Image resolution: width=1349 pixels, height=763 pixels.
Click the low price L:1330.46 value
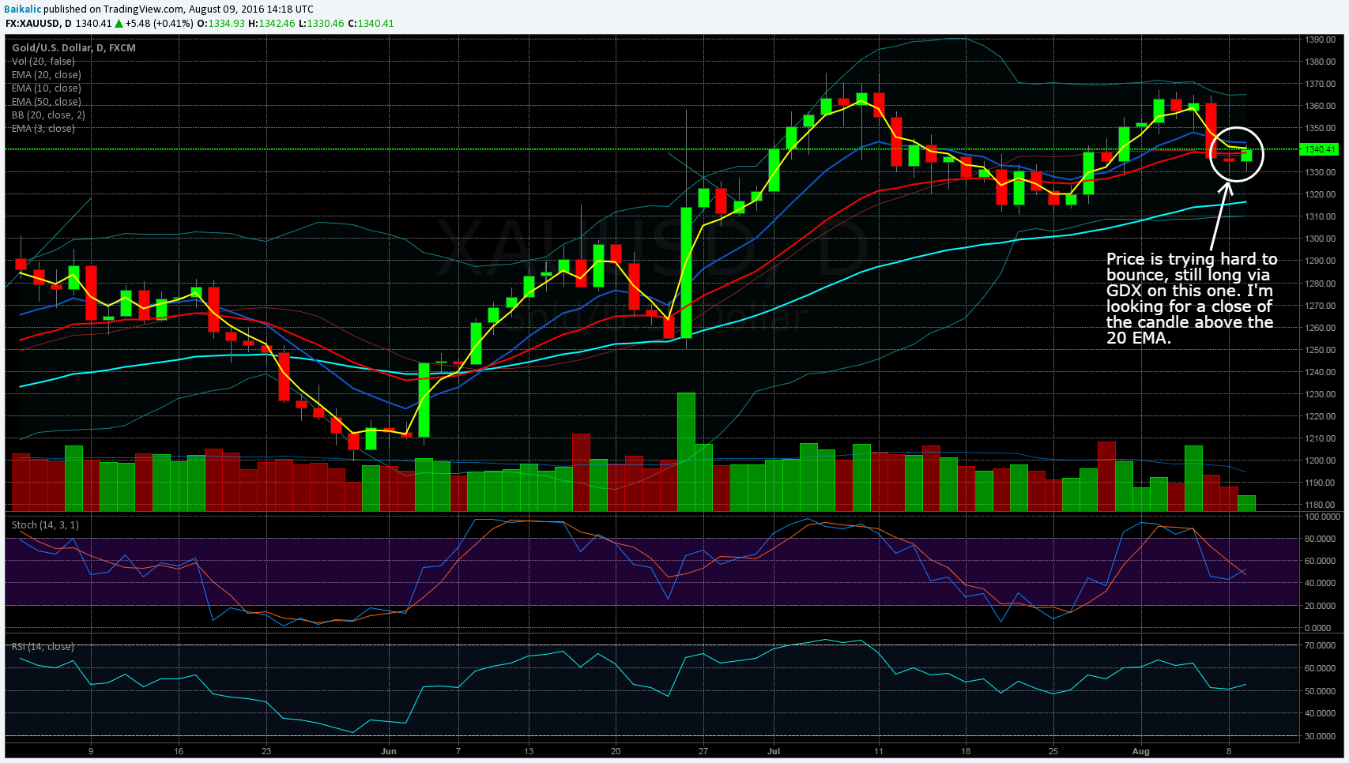point(322,24)
